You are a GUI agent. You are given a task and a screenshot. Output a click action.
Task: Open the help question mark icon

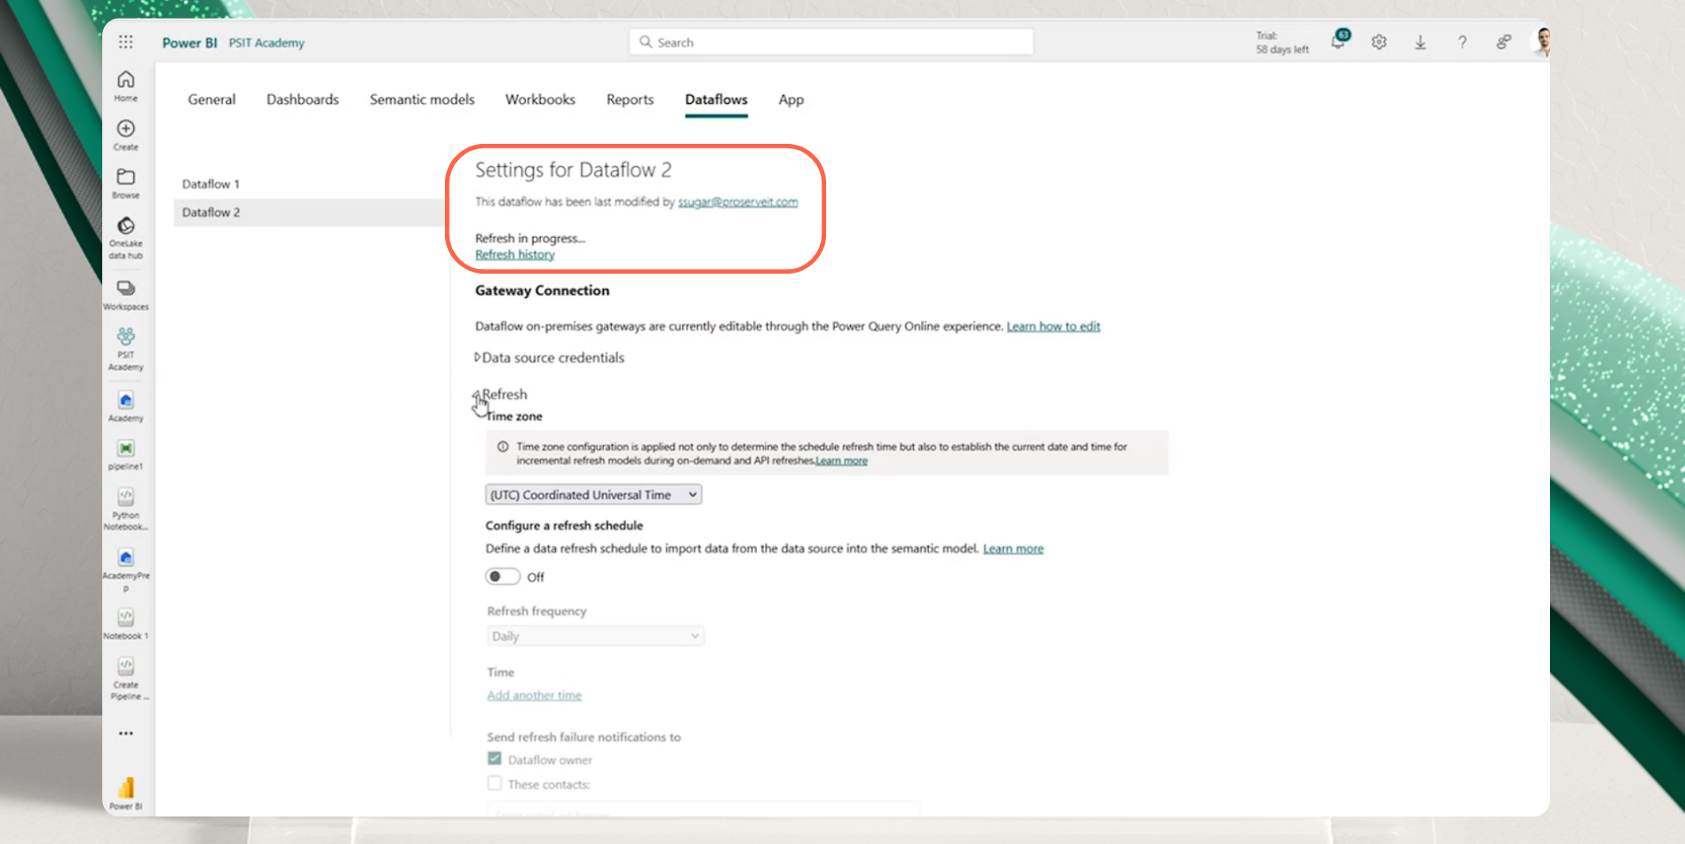tap(1462, 42)
